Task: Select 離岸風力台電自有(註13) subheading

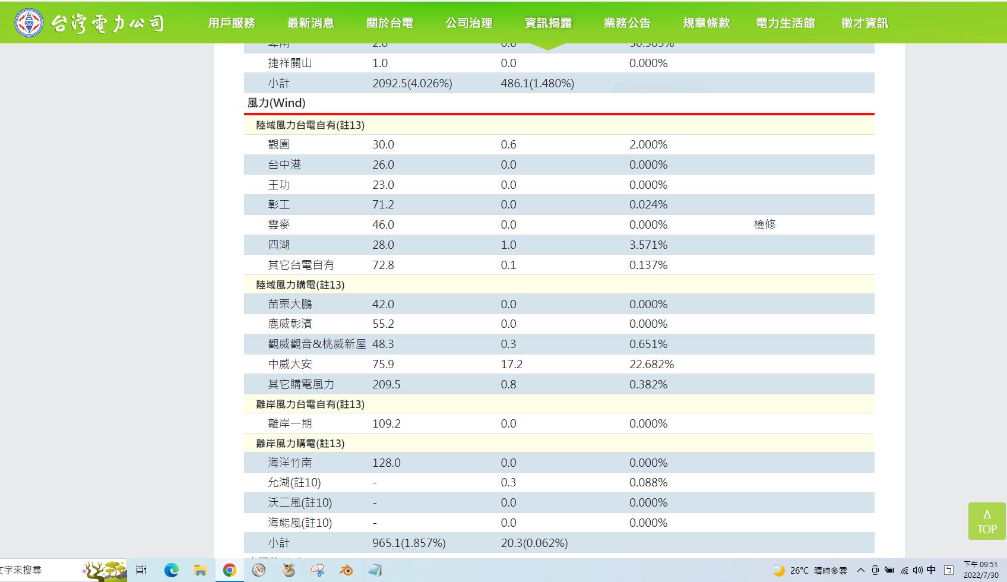Action: point(311,404)
